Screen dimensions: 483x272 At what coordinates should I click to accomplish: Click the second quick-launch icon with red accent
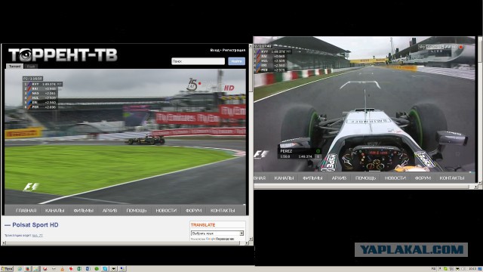point(27,269)
